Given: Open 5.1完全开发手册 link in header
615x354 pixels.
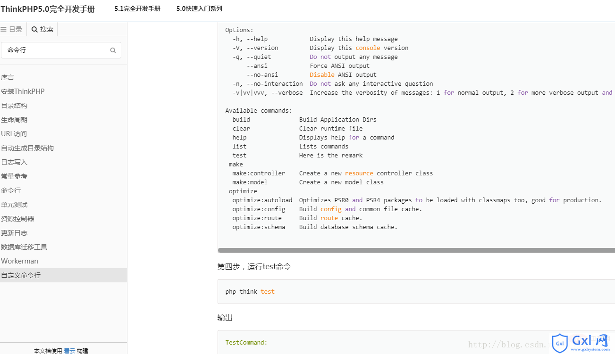Looking at the screenshot, I should 137,8.
